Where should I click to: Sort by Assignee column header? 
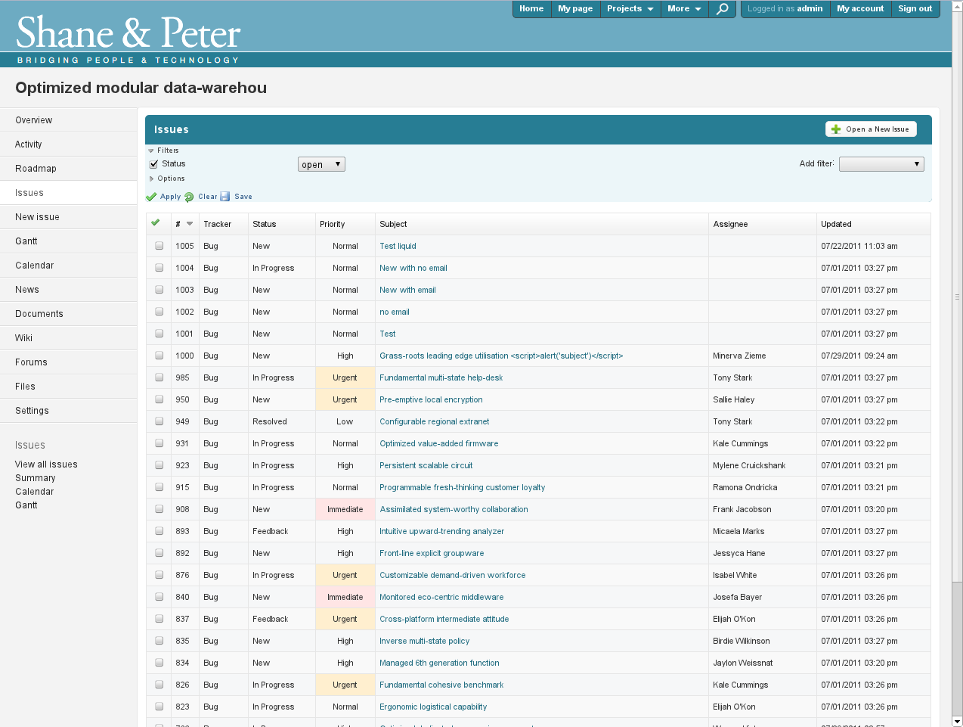click(730, 224)
